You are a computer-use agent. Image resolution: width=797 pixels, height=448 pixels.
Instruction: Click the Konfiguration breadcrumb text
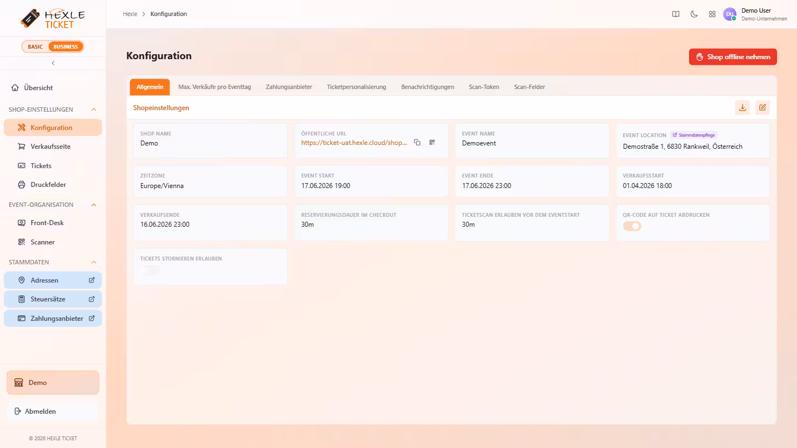(x=169, y=14)
